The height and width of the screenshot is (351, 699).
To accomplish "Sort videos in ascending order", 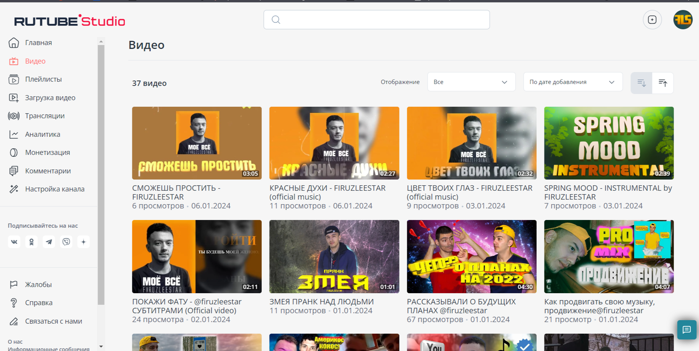I will 663,83.
